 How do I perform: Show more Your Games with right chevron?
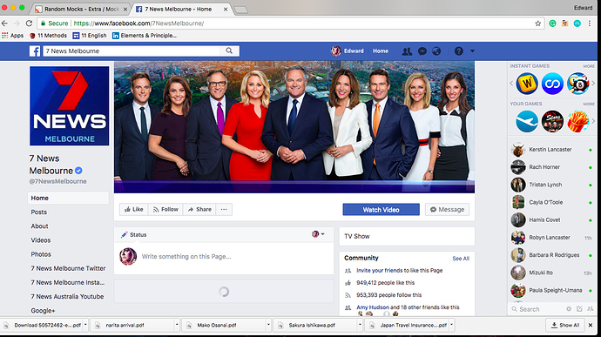593,121
